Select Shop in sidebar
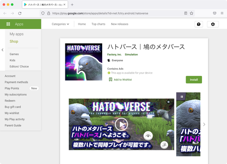 [x=14, y=41]
